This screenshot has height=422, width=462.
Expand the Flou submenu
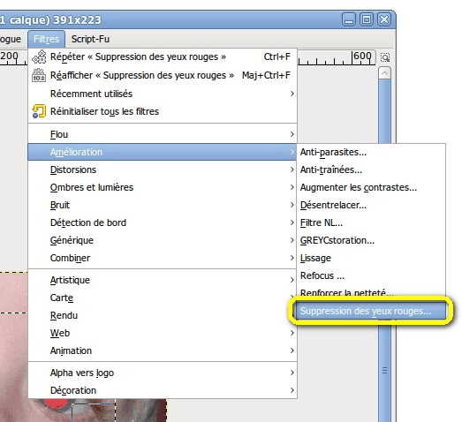pos(162,134)
